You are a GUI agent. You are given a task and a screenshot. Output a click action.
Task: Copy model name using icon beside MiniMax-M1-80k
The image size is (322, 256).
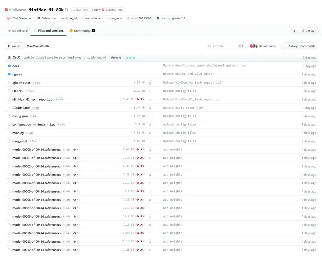[66, 10]
